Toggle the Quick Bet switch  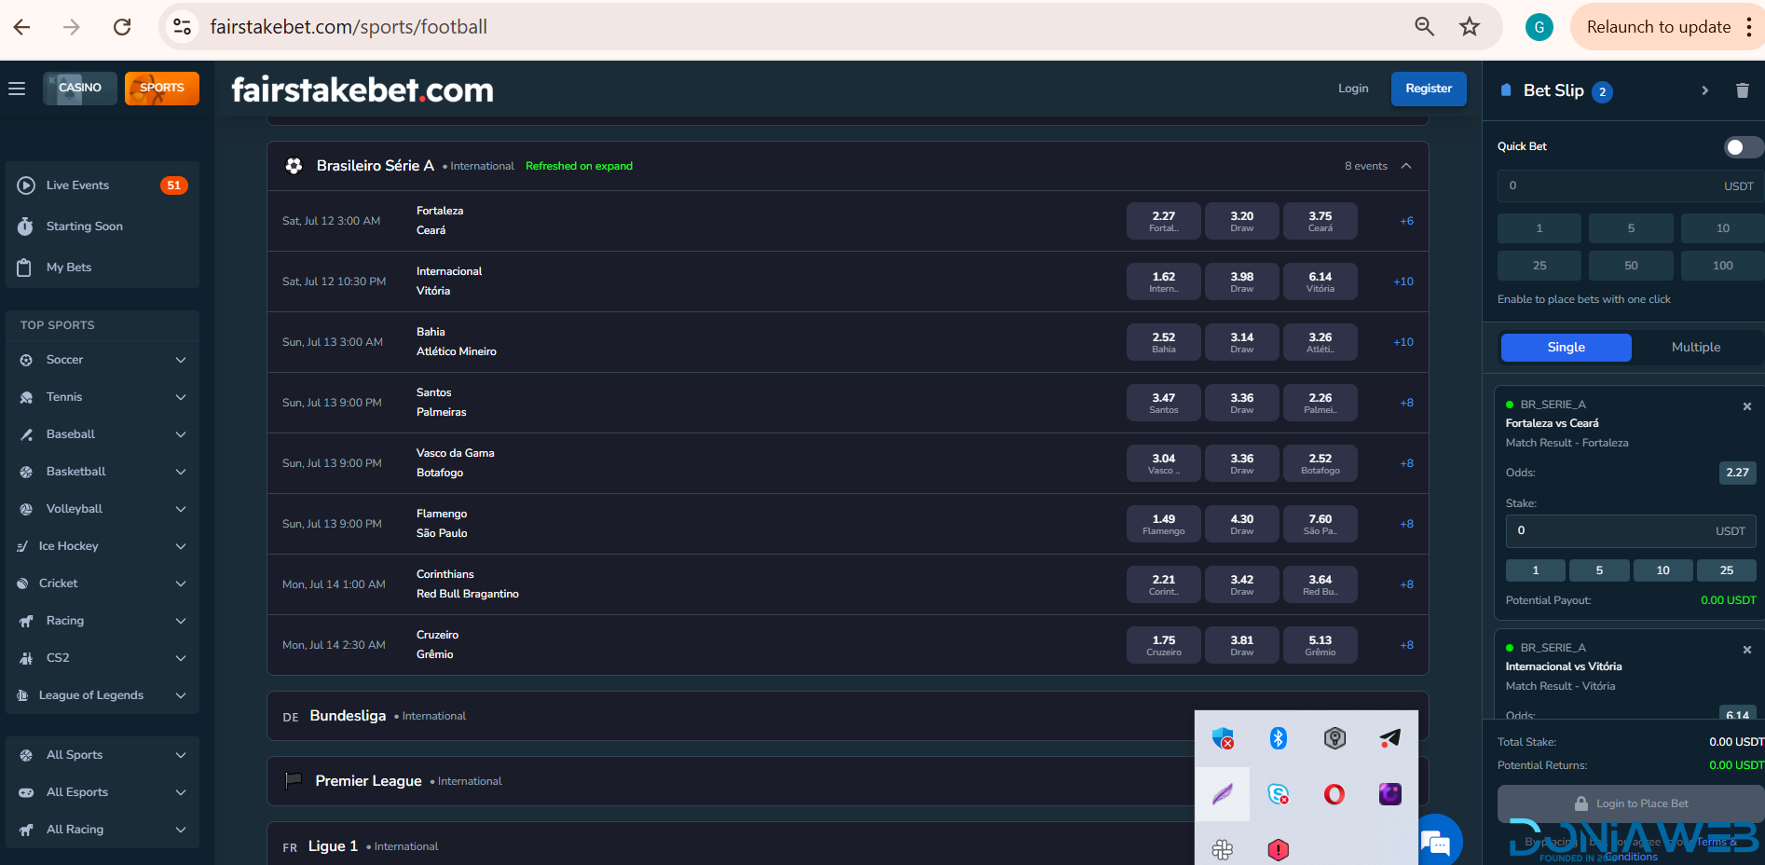(1742, 147)
